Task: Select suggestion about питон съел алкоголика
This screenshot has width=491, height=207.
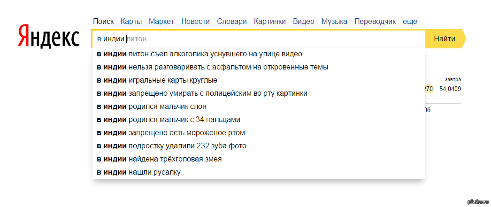Action: 199,54
